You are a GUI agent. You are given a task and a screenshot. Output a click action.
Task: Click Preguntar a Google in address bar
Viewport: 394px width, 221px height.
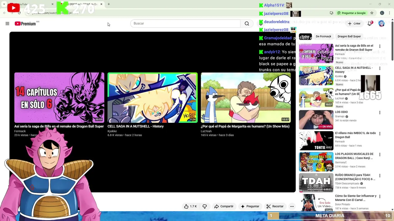coord(352,13)
